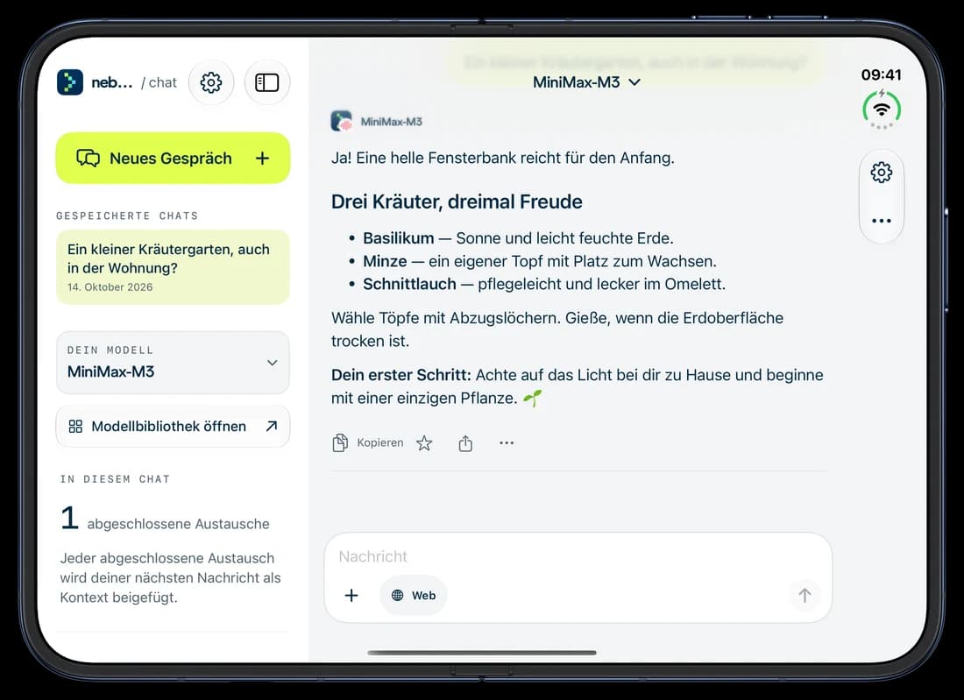Click Wi-Fi battery status indicator
964x700 pixels.
(x=882, y=109)
